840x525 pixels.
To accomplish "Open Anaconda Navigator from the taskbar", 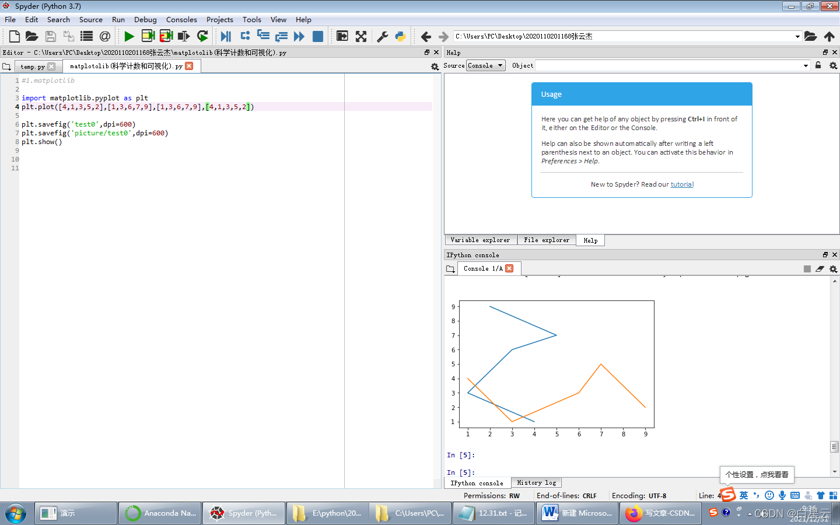I will coord(160,513).
